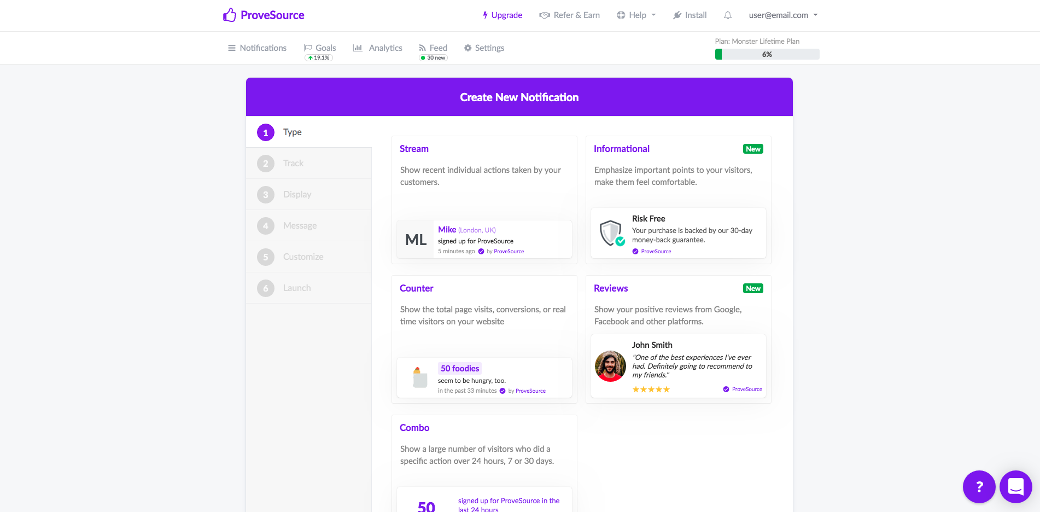The width and height of the screenshot is (1040, 512).
Task: Open the Refer & Earn link
Action: click(x=569, y=15)
